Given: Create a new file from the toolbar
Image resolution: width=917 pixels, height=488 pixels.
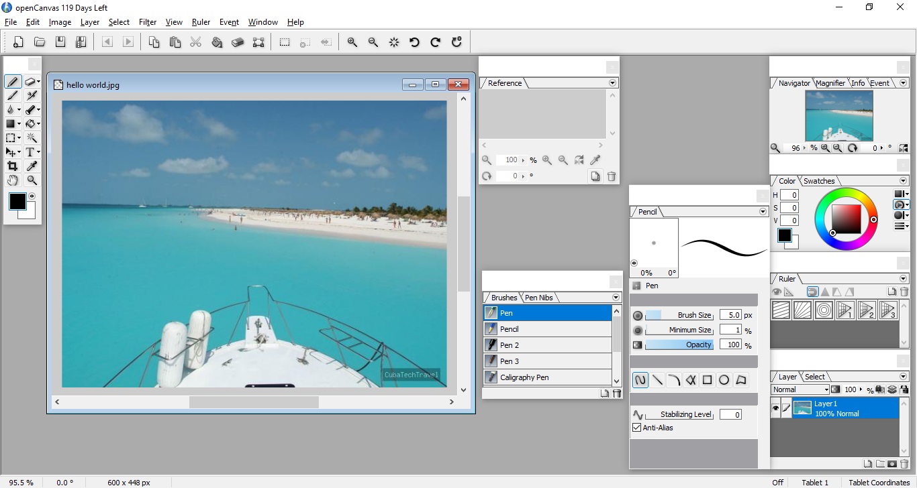Looking at the screenshot, I should click(19, 42).
